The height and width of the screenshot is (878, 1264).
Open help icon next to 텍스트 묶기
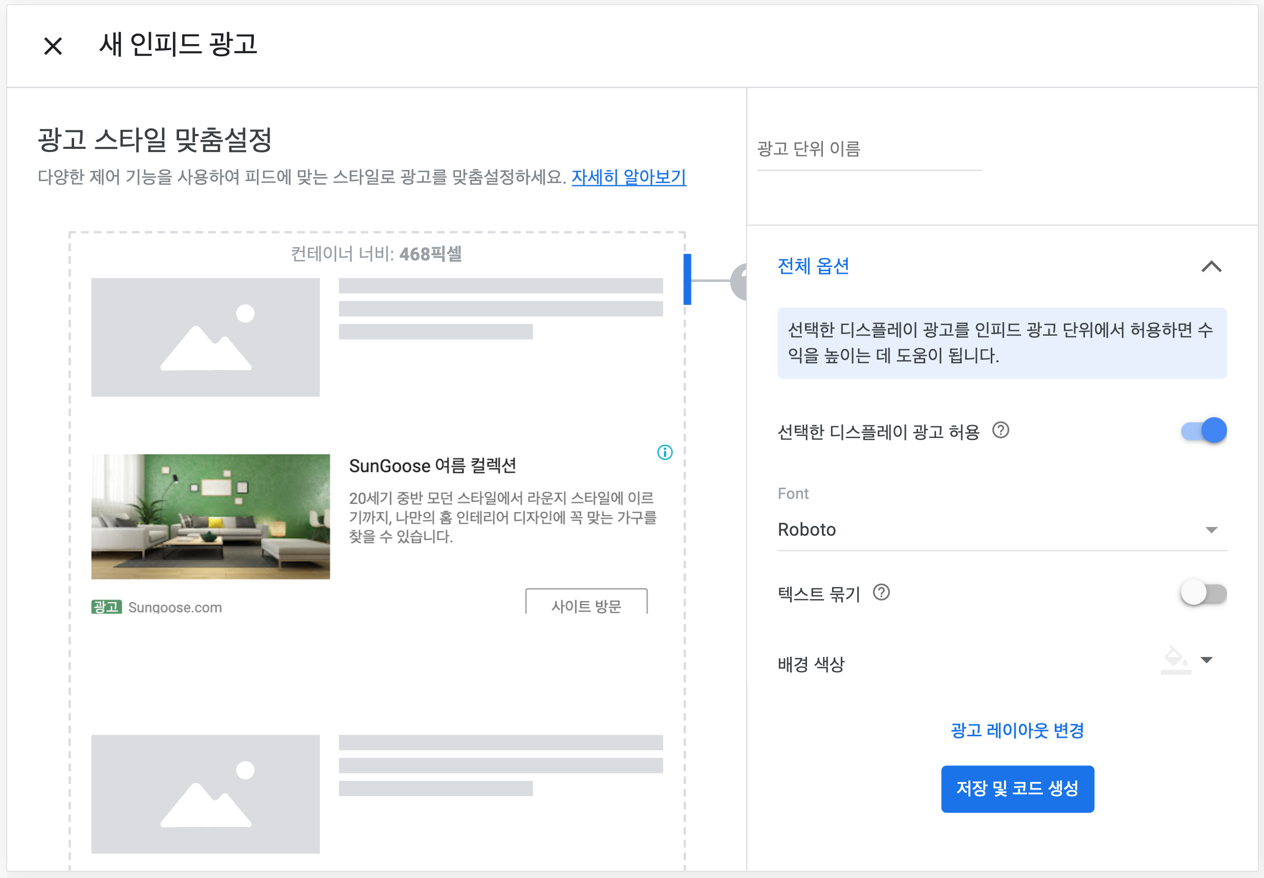(881, 592)
